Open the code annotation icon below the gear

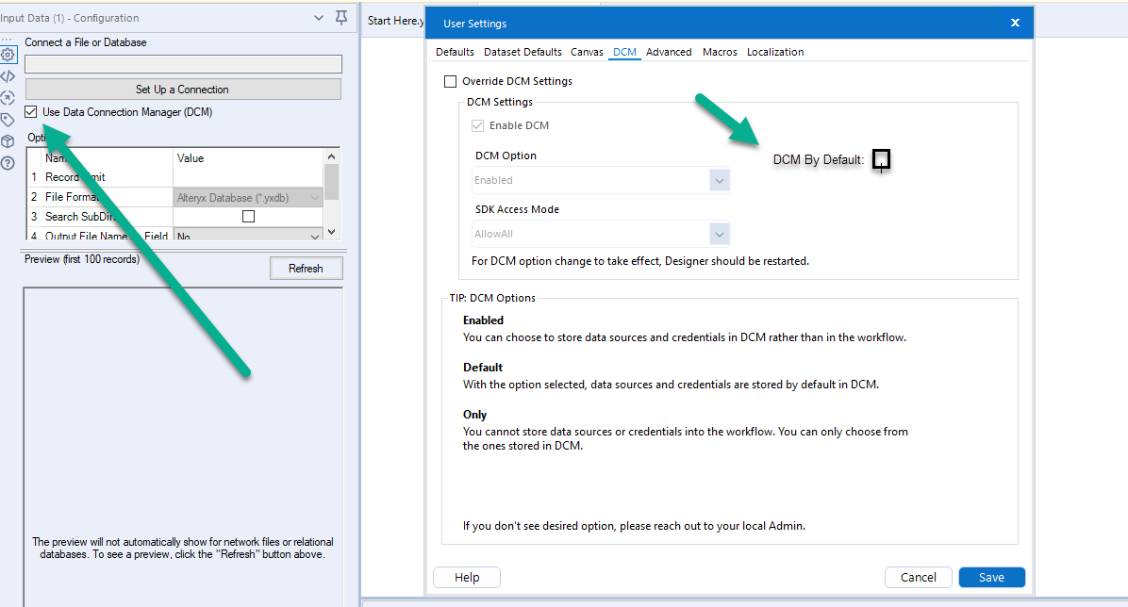pyautogui.click(x=8, y=75)
